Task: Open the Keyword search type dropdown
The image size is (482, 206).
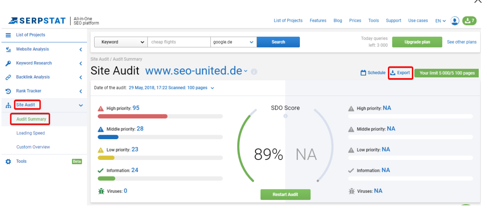Action: point(121,42)
